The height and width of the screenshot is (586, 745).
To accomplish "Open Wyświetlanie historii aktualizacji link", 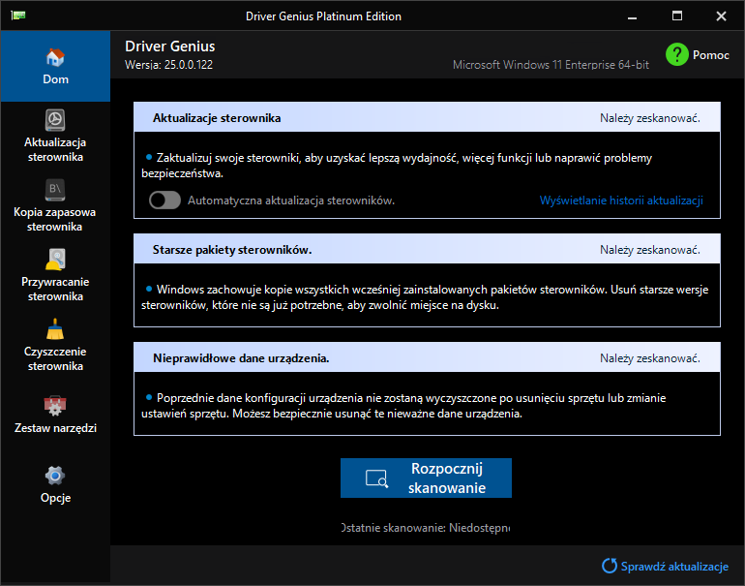I will point(621,200).
